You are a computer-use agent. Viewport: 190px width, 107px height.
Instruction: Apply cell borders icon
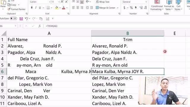[48, 8]
